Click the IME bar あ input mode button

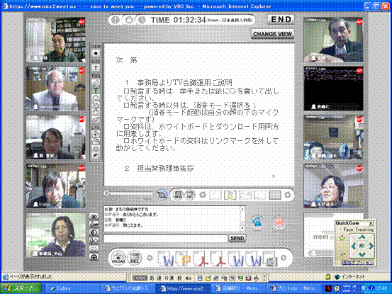pos(152,278)
